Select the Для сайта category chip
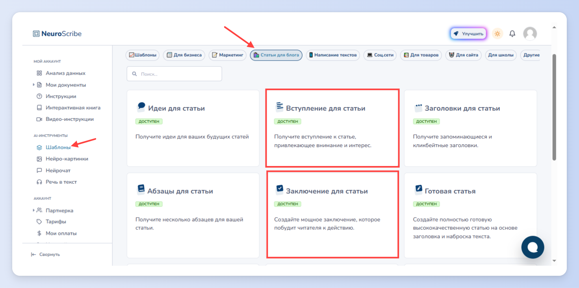Viewport: 579px width, 288px height. (464, 55)
